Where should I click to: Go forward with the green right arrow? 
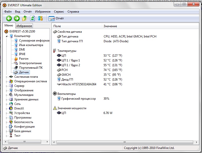[17, 18]
